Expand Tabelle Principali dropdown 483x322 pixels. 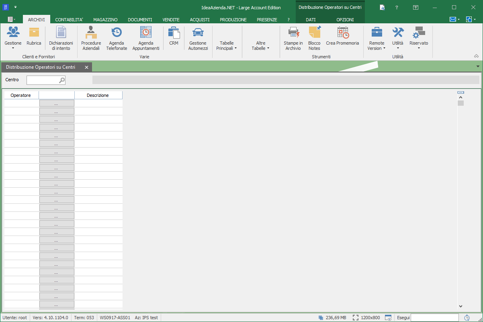click(227, 45)
